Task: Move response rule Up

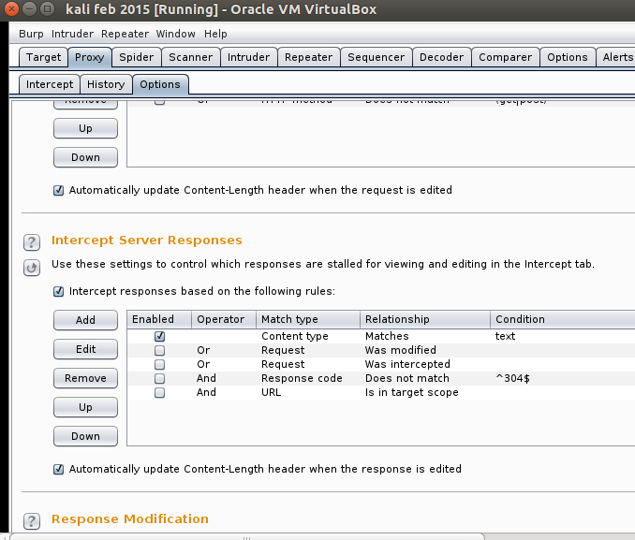Action: [x=85, y=407]
